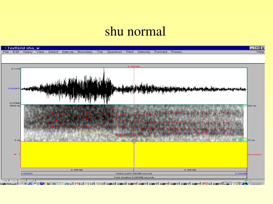
Task: Open the File menu
Action: pyautogui.click(x=6, y=52)
